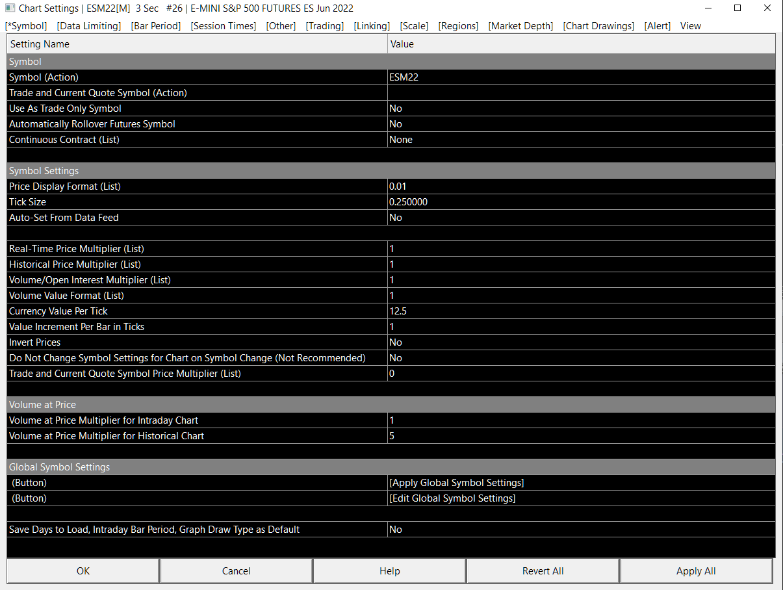The height and width of the screenshot is (590, 783).
Task: Open Volume/Open Interest Multiplier list value
Action: coord(581,280)
